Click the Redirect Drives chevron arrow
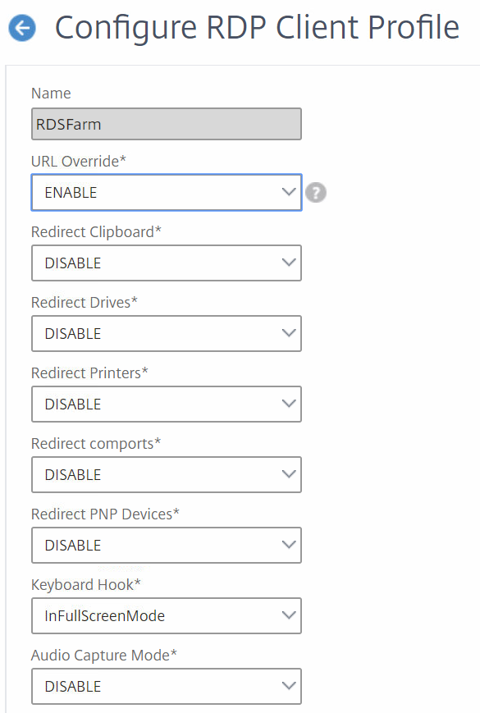 [289, 333]
